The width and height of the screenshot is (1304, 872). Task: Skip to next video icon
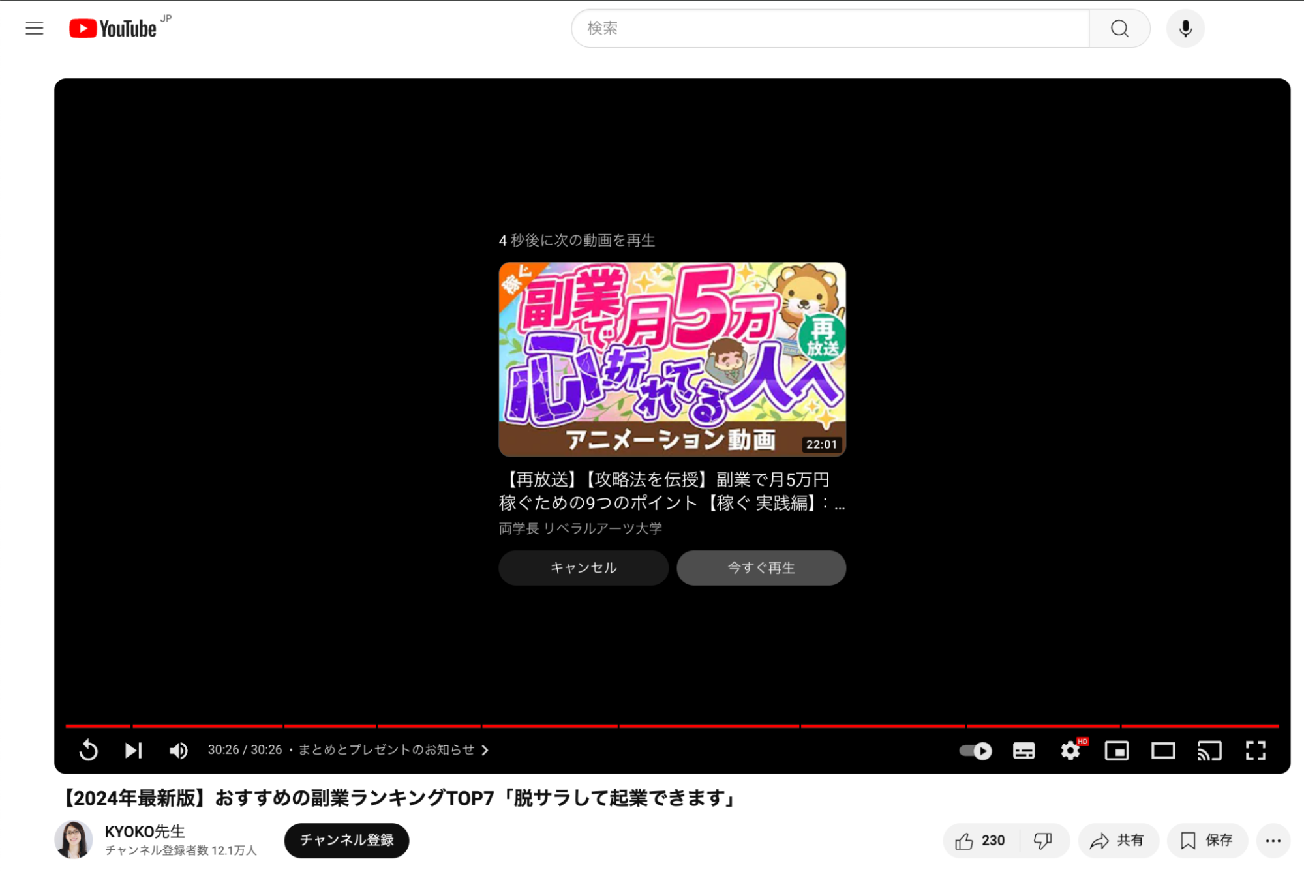pos(133,750)
